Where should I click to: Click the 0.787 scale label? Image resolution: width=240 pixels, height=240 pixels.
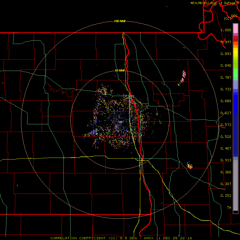[x=226, y=77]
